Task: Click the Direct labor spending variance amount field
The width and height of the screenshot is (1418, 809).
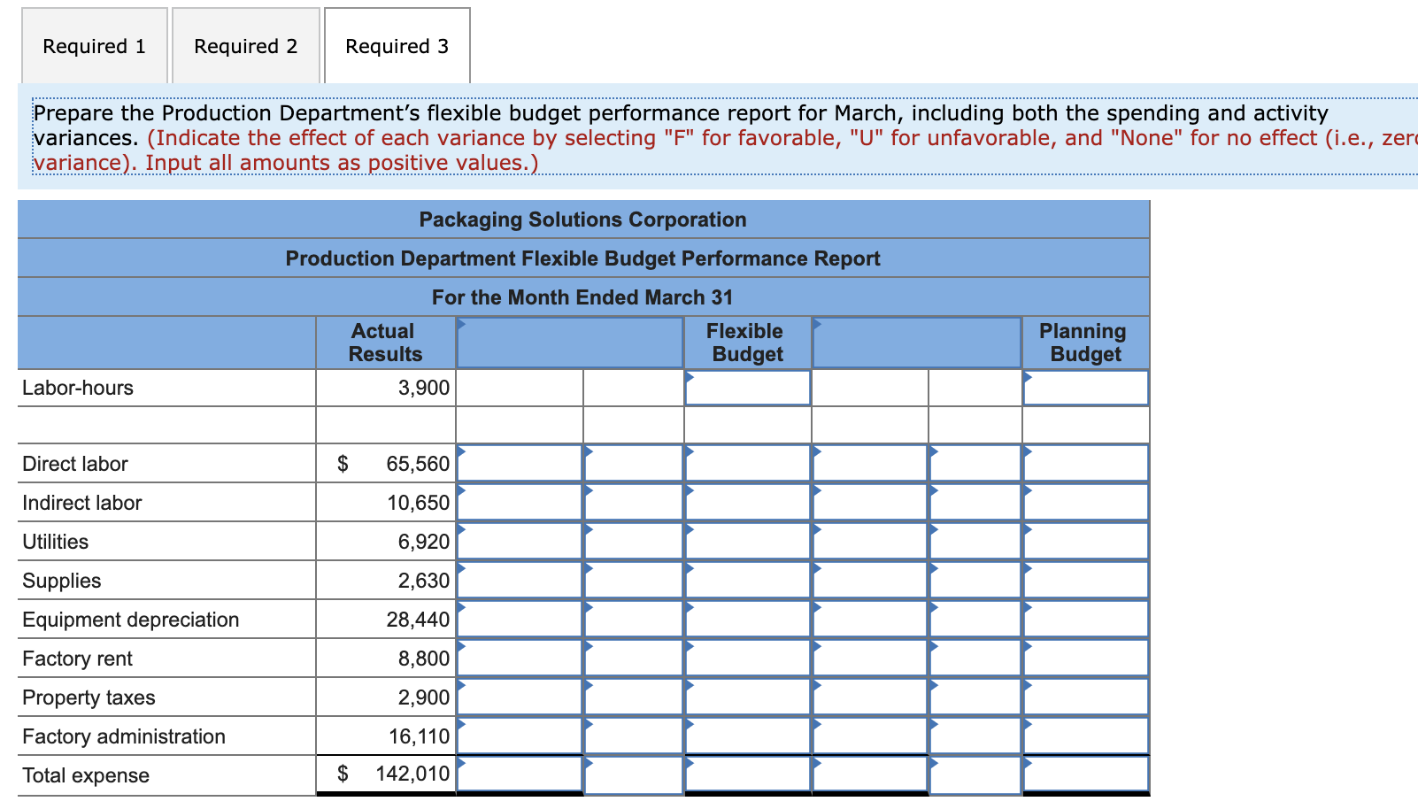Action: point(520,464)
